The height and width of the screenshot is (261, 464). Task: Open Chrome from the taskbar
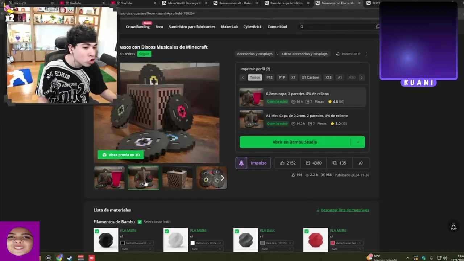coord(59,258)
